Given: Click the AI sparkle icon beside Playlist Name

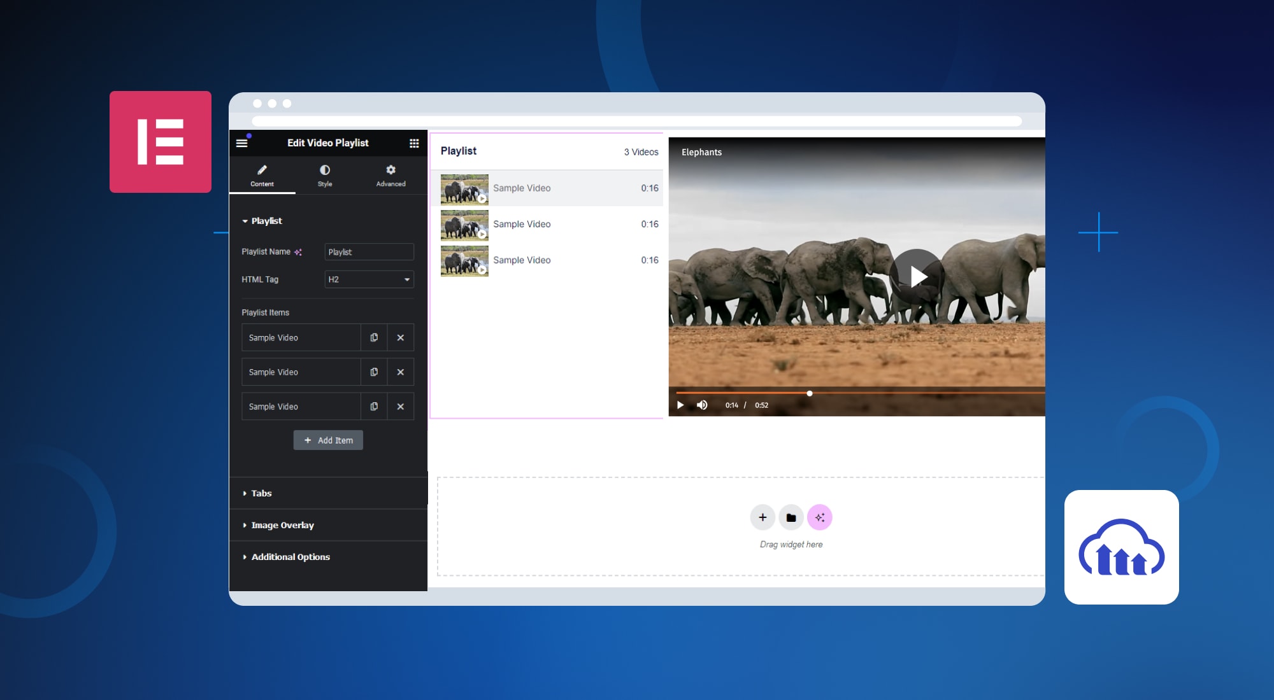Looking at the screenshot, I should point(298,252).
